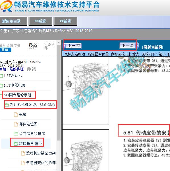170x171 pixels.
Task: Click the folder icon beside 诊断信息和程序
Action: (x=16, y=134)
